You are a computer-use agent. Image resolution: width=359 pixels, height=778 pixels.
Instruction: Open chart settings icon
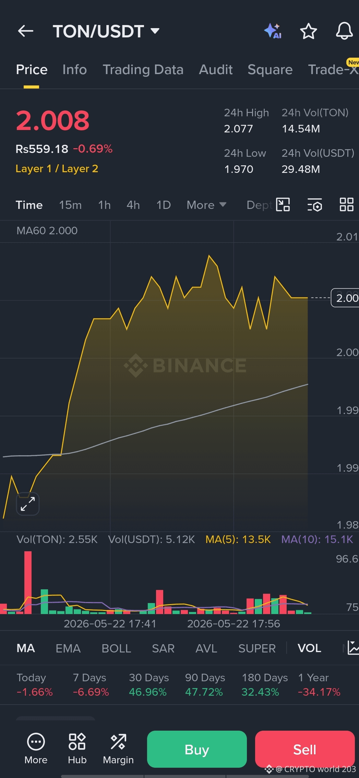(x=315, y=205)
